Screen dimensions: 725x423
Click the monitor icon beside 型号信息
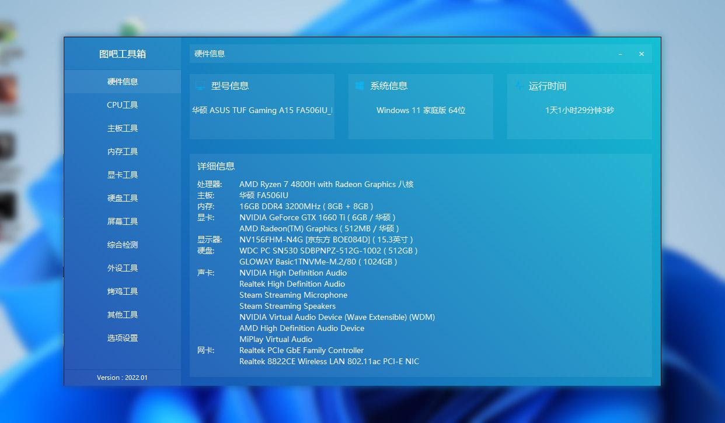point(200,86)
